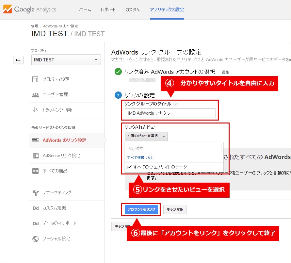Click the リンク済み AdWords アカウントの選択 heading
This screenshot has width=291, height=263.
coord(170,72)
